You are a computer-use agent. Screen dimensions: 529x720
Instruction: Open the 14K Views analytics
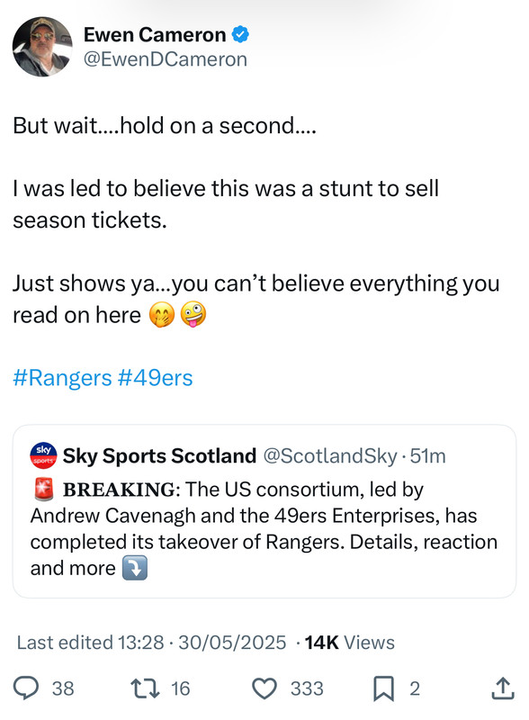pyautogui.click(x=349, y=643)
